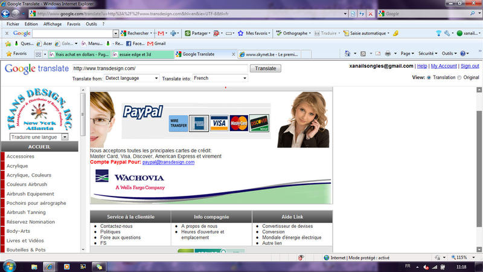Click the translate URL input field
This screenshot has height=272, width=483.
[159, 68]
